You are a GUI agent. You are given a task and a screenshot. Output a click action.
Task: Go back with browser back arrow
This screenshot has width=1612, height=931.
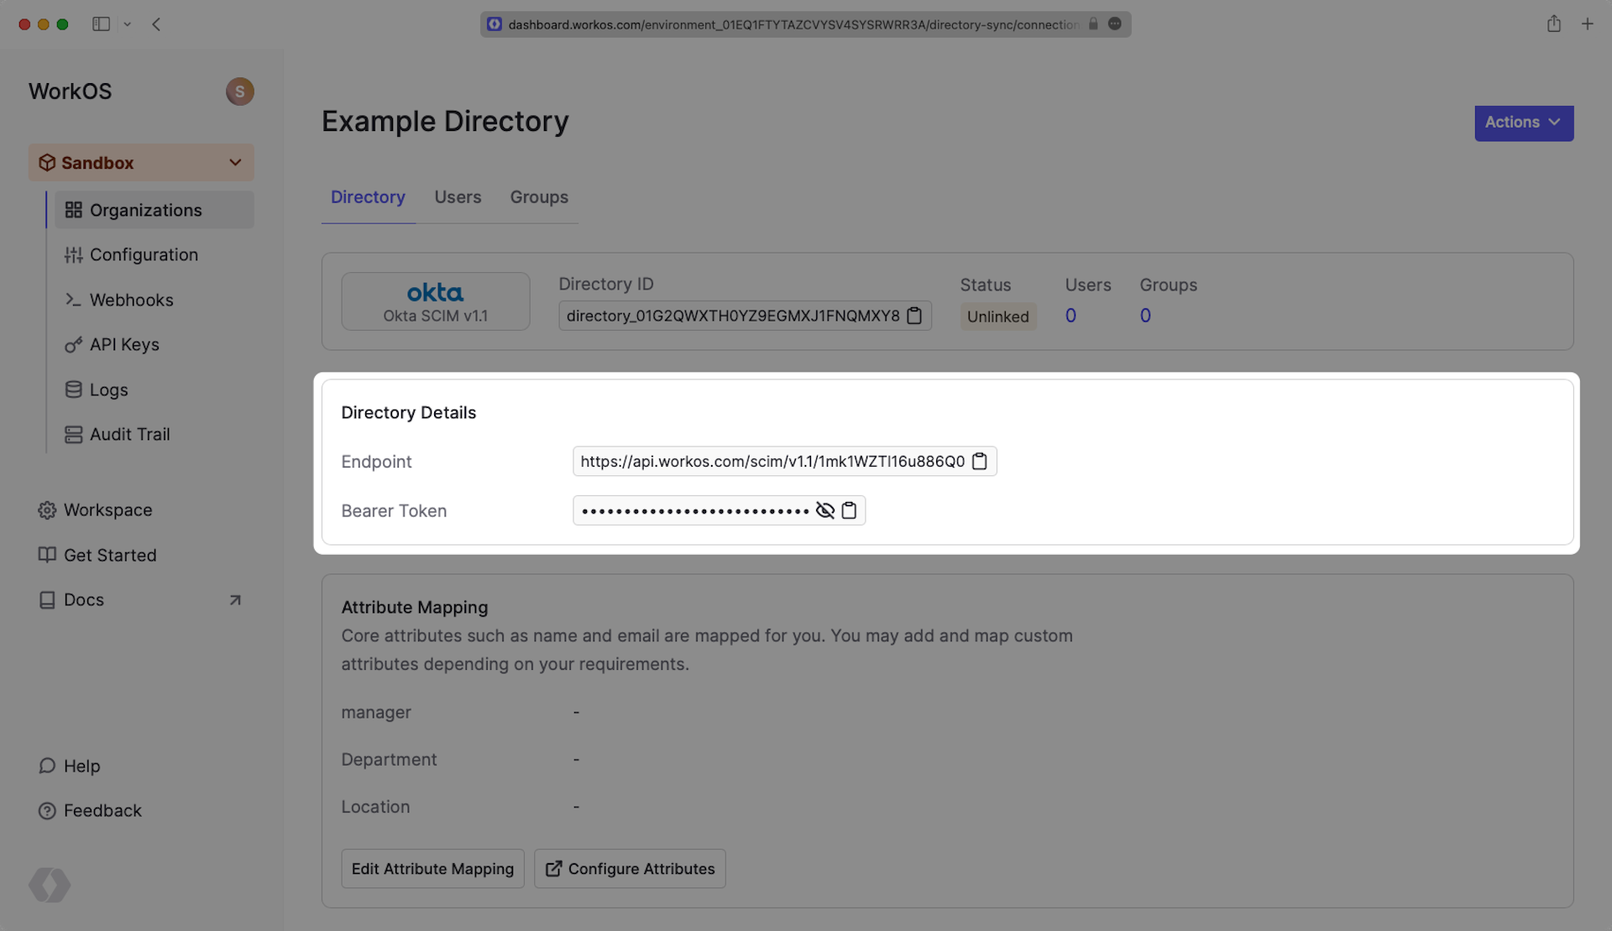156,24
